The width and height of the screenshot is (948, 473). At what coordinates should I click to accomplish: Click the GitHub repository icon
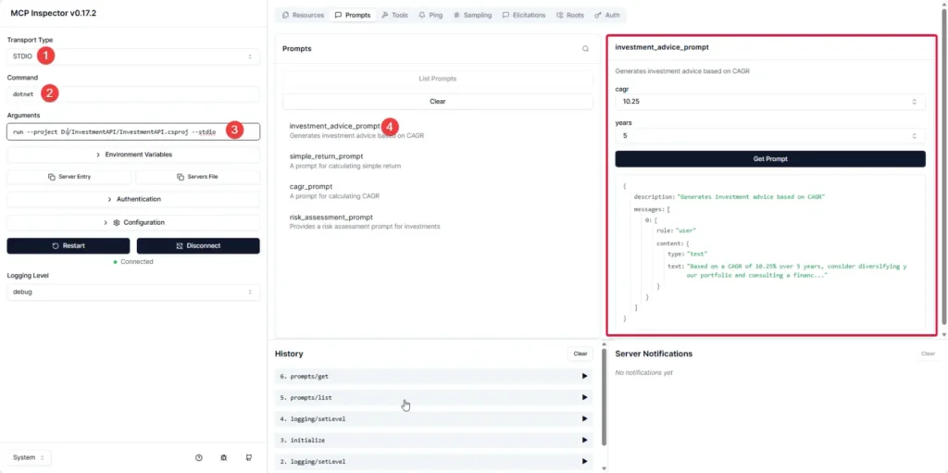pyautogui.click(x=248, y=457)
